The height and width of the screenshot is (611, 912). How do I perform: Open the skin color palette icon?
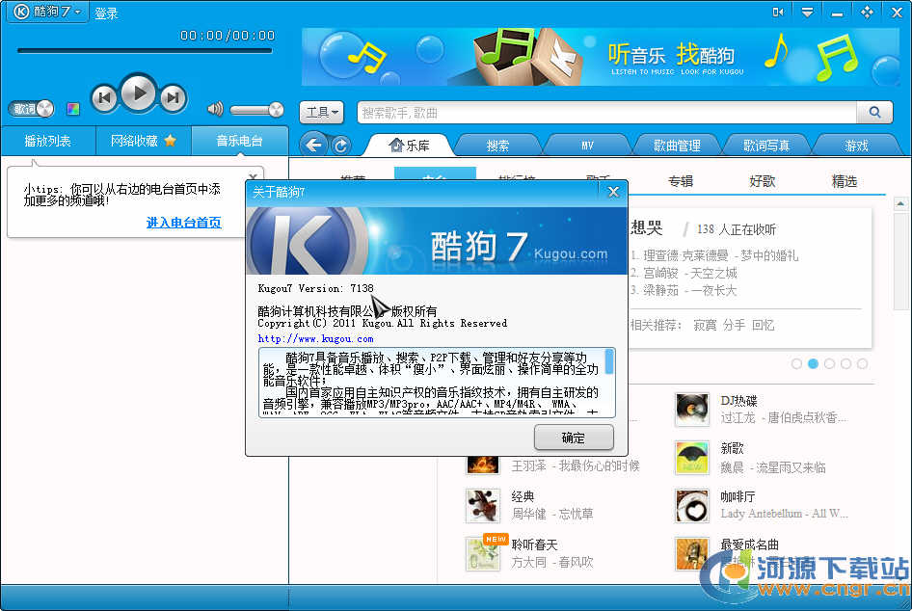coord(73,109)
